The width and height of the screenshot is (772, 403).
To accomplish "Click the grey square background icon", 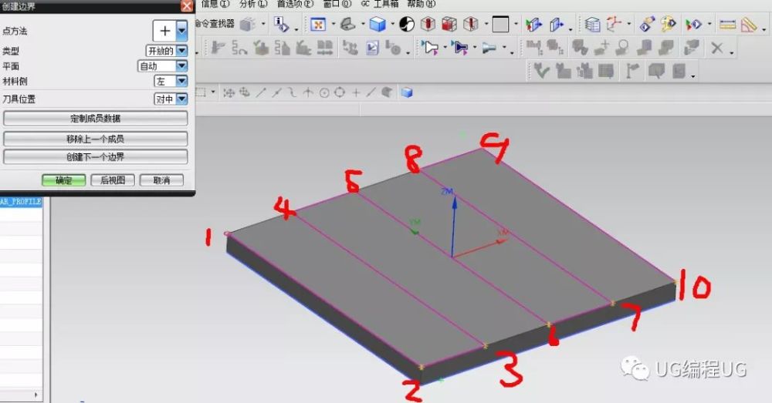I will coord(501,24).
